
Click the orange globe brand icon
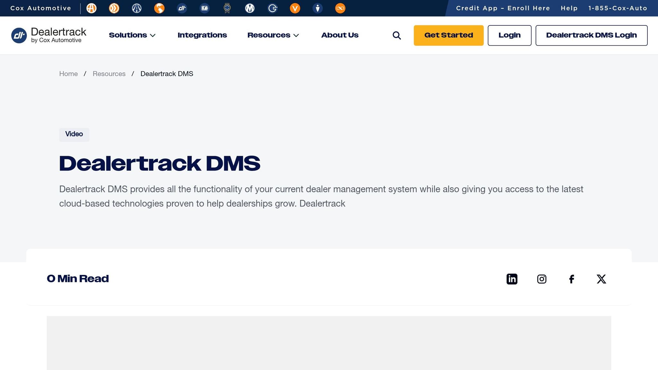tap(159, 8)
